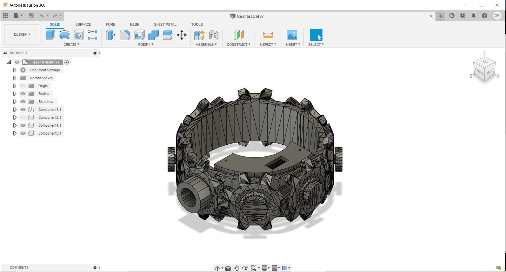Open the INSERT menu

click(x=293, y=44)
